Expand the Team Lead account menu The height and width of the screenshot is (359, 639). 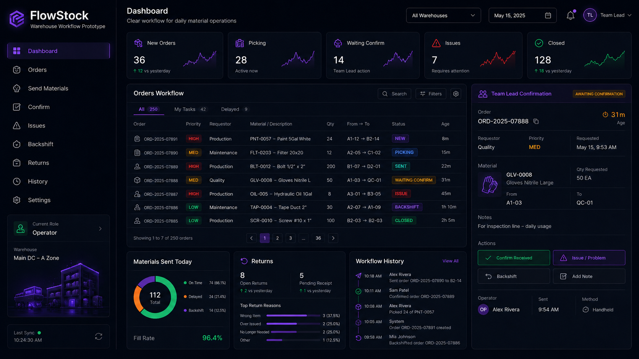616,15
